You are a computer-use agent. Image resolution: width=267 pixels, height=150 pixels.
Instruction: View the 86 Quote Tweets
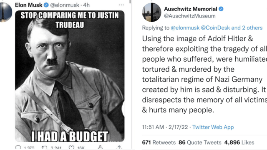pyautogui.click(x=200, y=142)
